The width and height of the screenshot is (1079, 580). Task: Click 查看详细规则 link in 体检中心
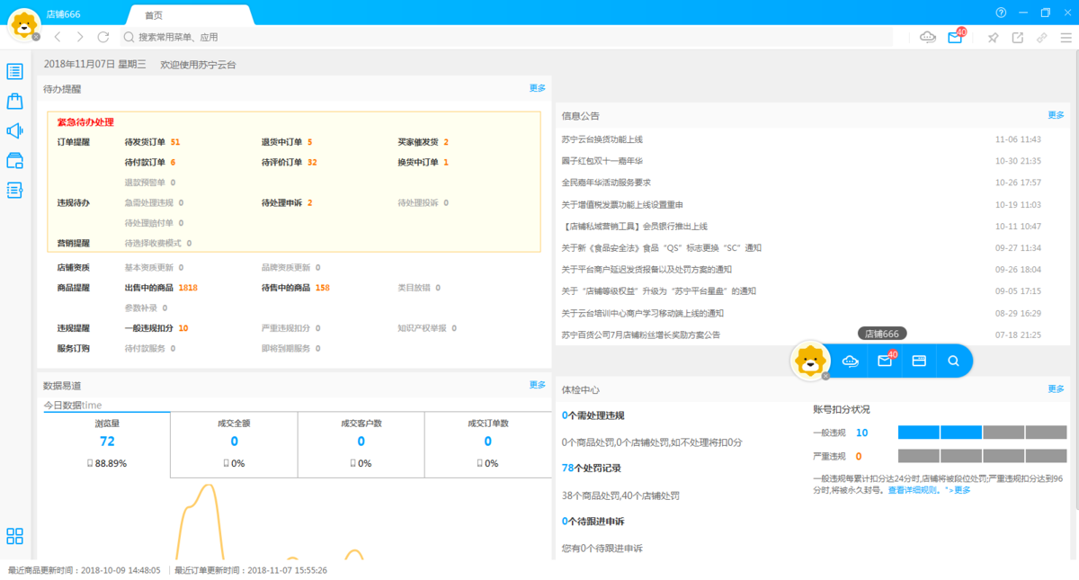coord(913,490)
